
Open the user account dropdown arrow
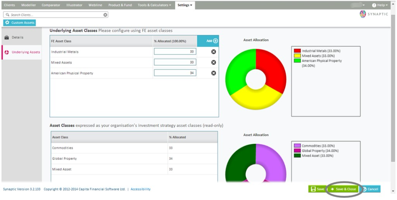364,5
